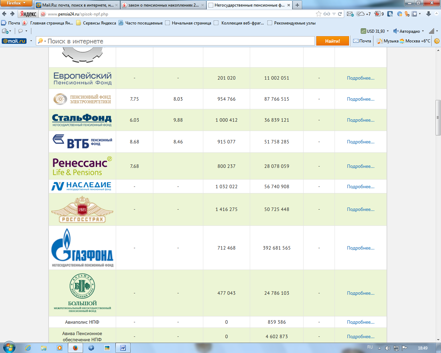Click the Музыка note icon in Mail.ru toolbar
Screen dimensions: 441x353
pos(380,41)
